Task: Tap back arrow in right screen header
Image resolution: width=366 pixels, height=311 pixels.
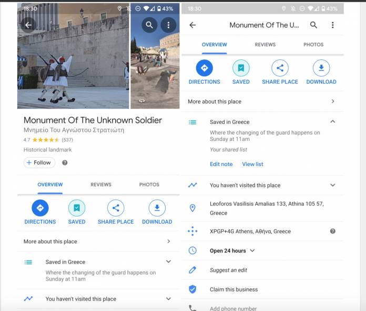Action: tap(192, 25)
